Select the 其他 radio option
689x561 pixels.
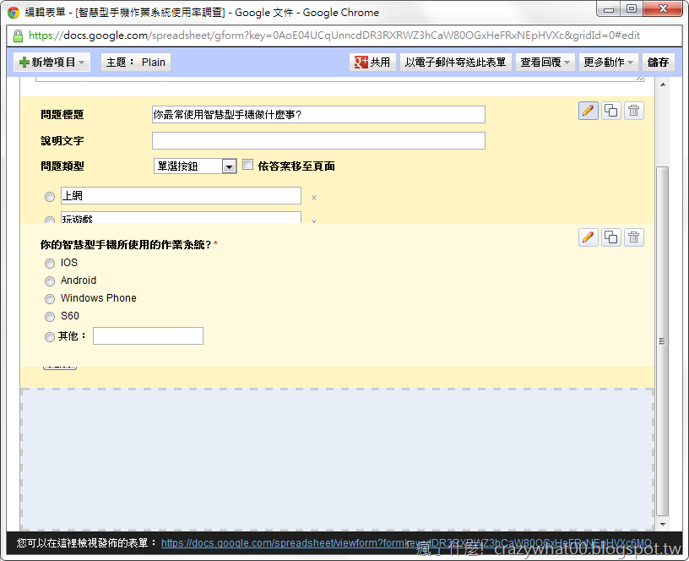50,337
